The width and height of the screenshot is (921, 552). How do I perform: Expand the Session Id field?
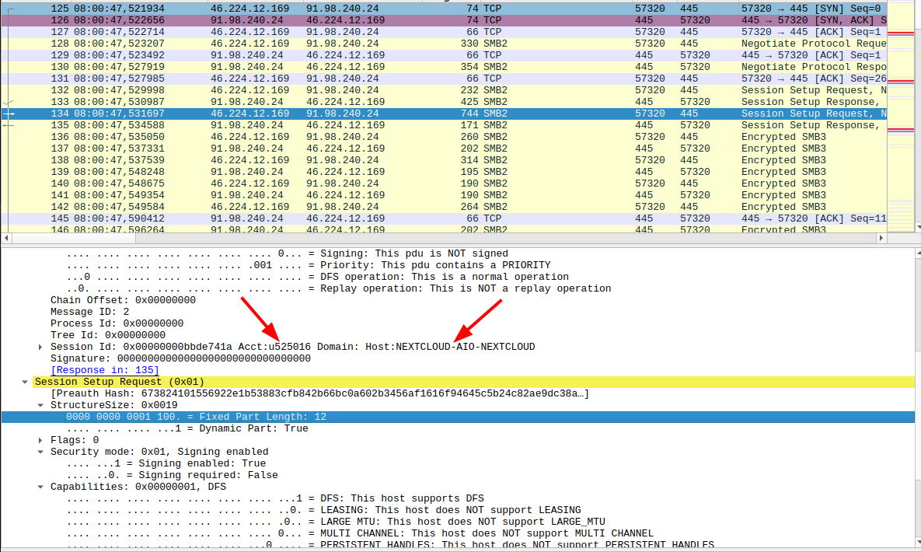41,347
